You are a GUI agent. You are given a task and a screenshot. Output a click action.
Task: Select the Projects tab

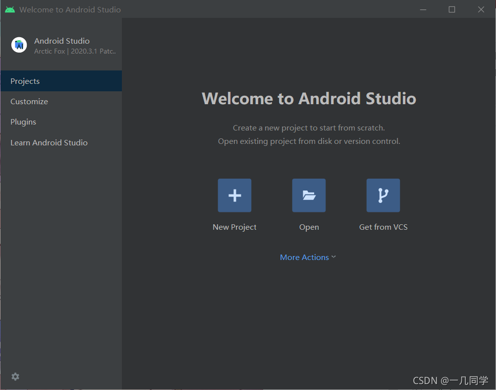click(x=61, y=81)
